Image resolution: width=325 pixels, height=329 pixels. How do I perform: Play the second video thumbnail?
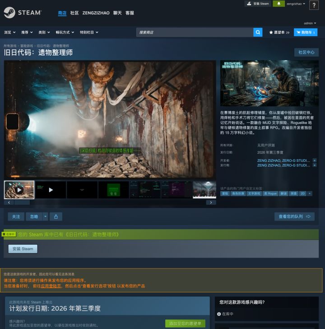[51, 190]
